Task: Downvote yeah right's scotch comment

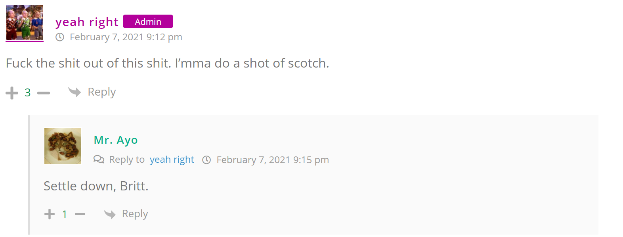Action: pos(44,93)
